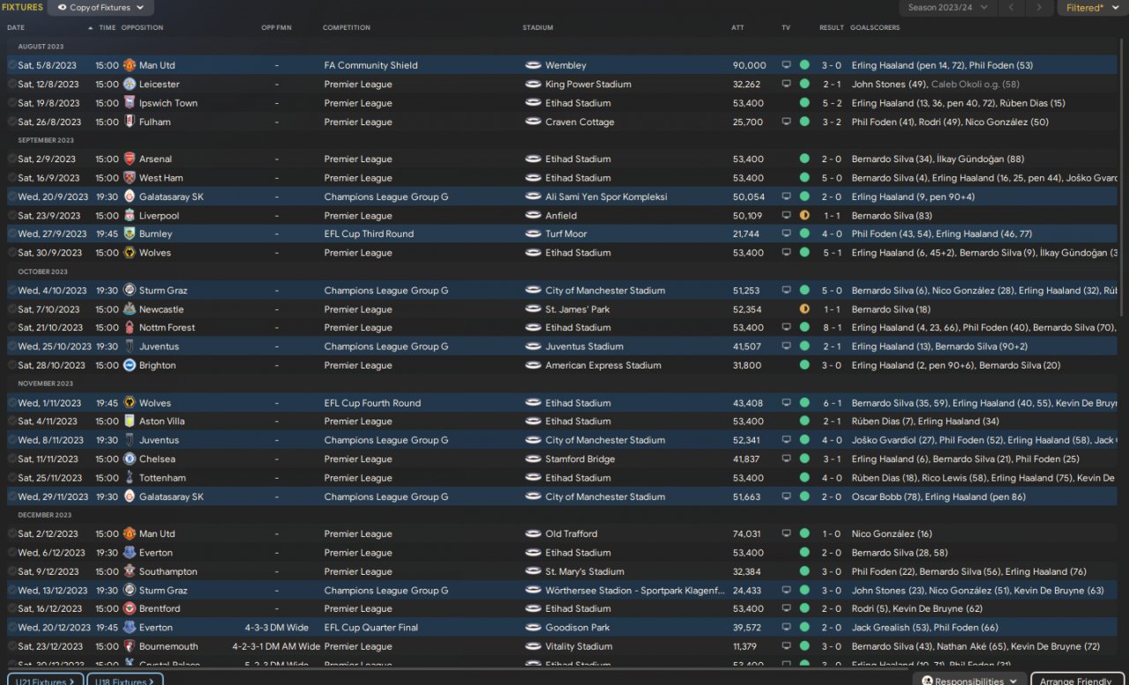The height and width of the screenshot is (685, 1129).
Task: Open King Power Stadium
Action: (x=588, y=85)
